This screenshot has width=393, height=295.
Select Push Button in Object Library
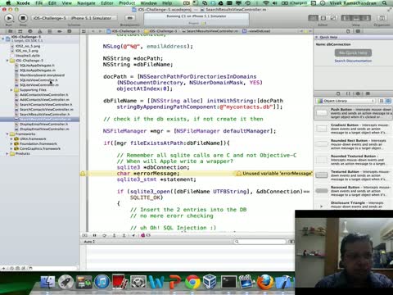[x=354, y=113]
